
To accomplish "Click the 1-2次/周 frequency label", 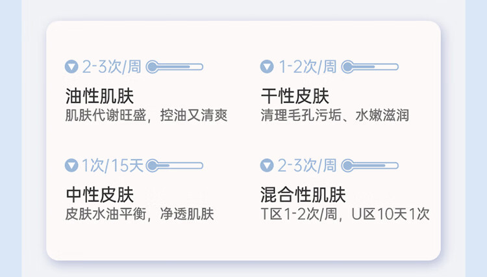I will click(308, 67).
